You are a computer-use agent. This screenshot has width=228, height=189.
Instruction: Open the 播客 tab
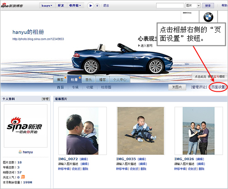pos(103,80)
